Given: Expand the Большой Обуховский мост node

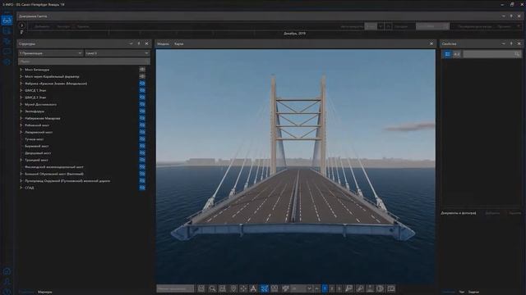Looking at the screenshot, I should [x=21, y=174].
